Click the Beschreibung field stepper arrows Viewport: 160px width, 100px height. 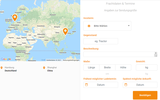click(x=156, y=53)
